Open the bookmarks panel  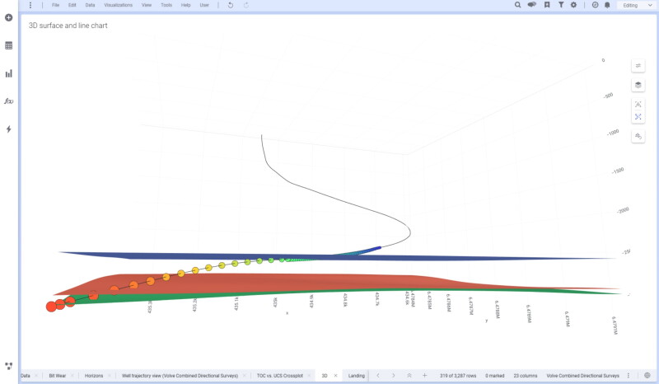pos(547,5)
